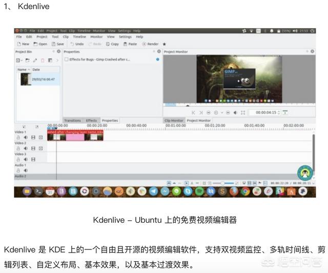Expand the Project Bin toolbar overflow chevron
The image size is (328, 273).
click(x=57, y=60)
